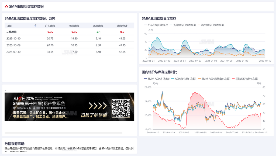
Task: Click the 库存合计 column header
Action: pyautogui.click(x=122, y=26)
